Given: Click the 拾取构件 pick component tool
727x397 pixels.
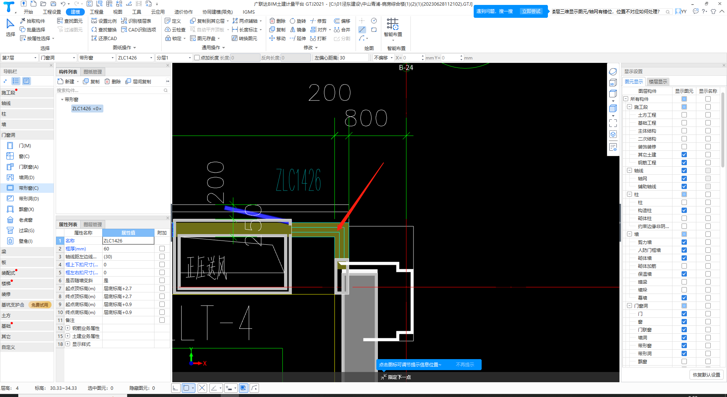Looking at the screenshot, I should tap(33, 21).
